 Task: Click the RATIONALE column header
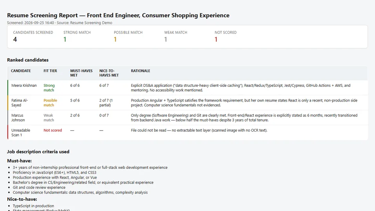[140, 71]
